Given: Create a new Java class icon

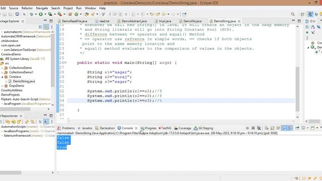Looking at the screenshot, I should pyautogui.click(x=76, y=14).
